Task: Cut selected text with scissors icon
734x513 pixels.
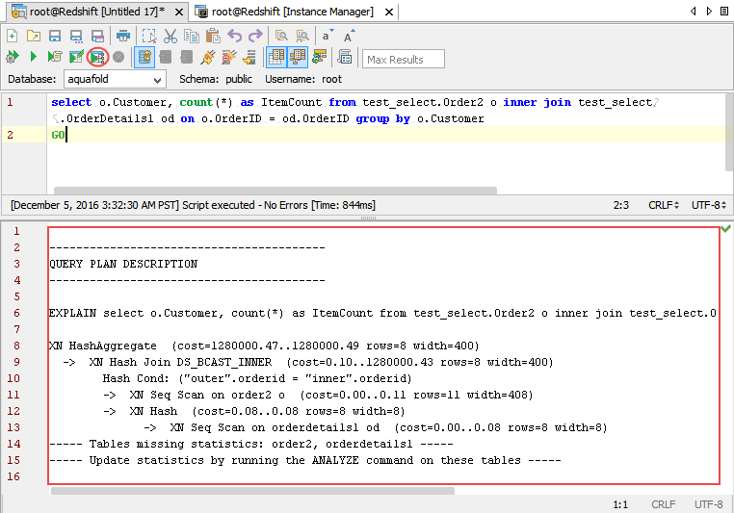Action: coord(170,36)
